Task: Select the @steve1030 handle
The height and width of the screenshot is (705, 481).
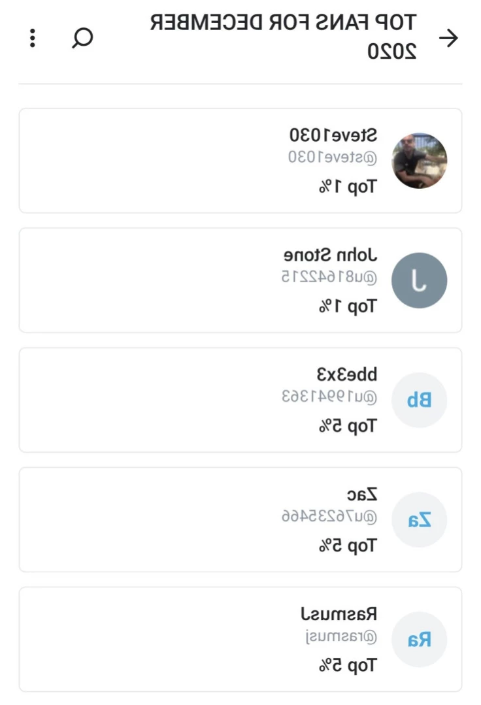Action: pos(332,157)
